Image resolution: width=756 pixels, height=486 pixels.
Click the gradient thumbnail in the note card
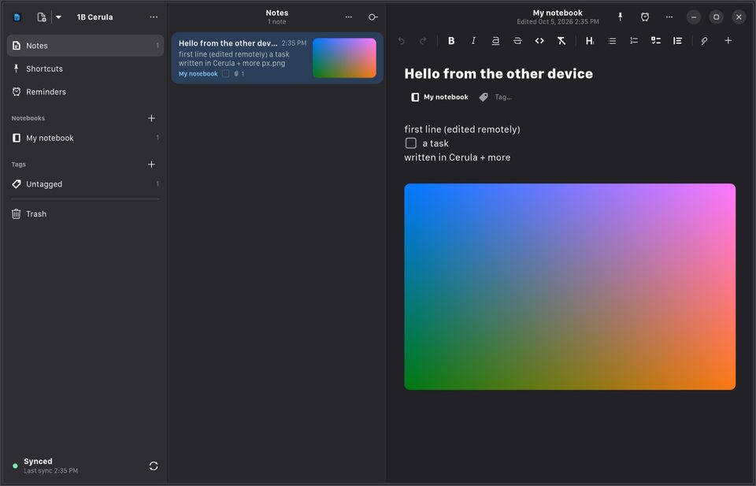click(x=344, y=58)
